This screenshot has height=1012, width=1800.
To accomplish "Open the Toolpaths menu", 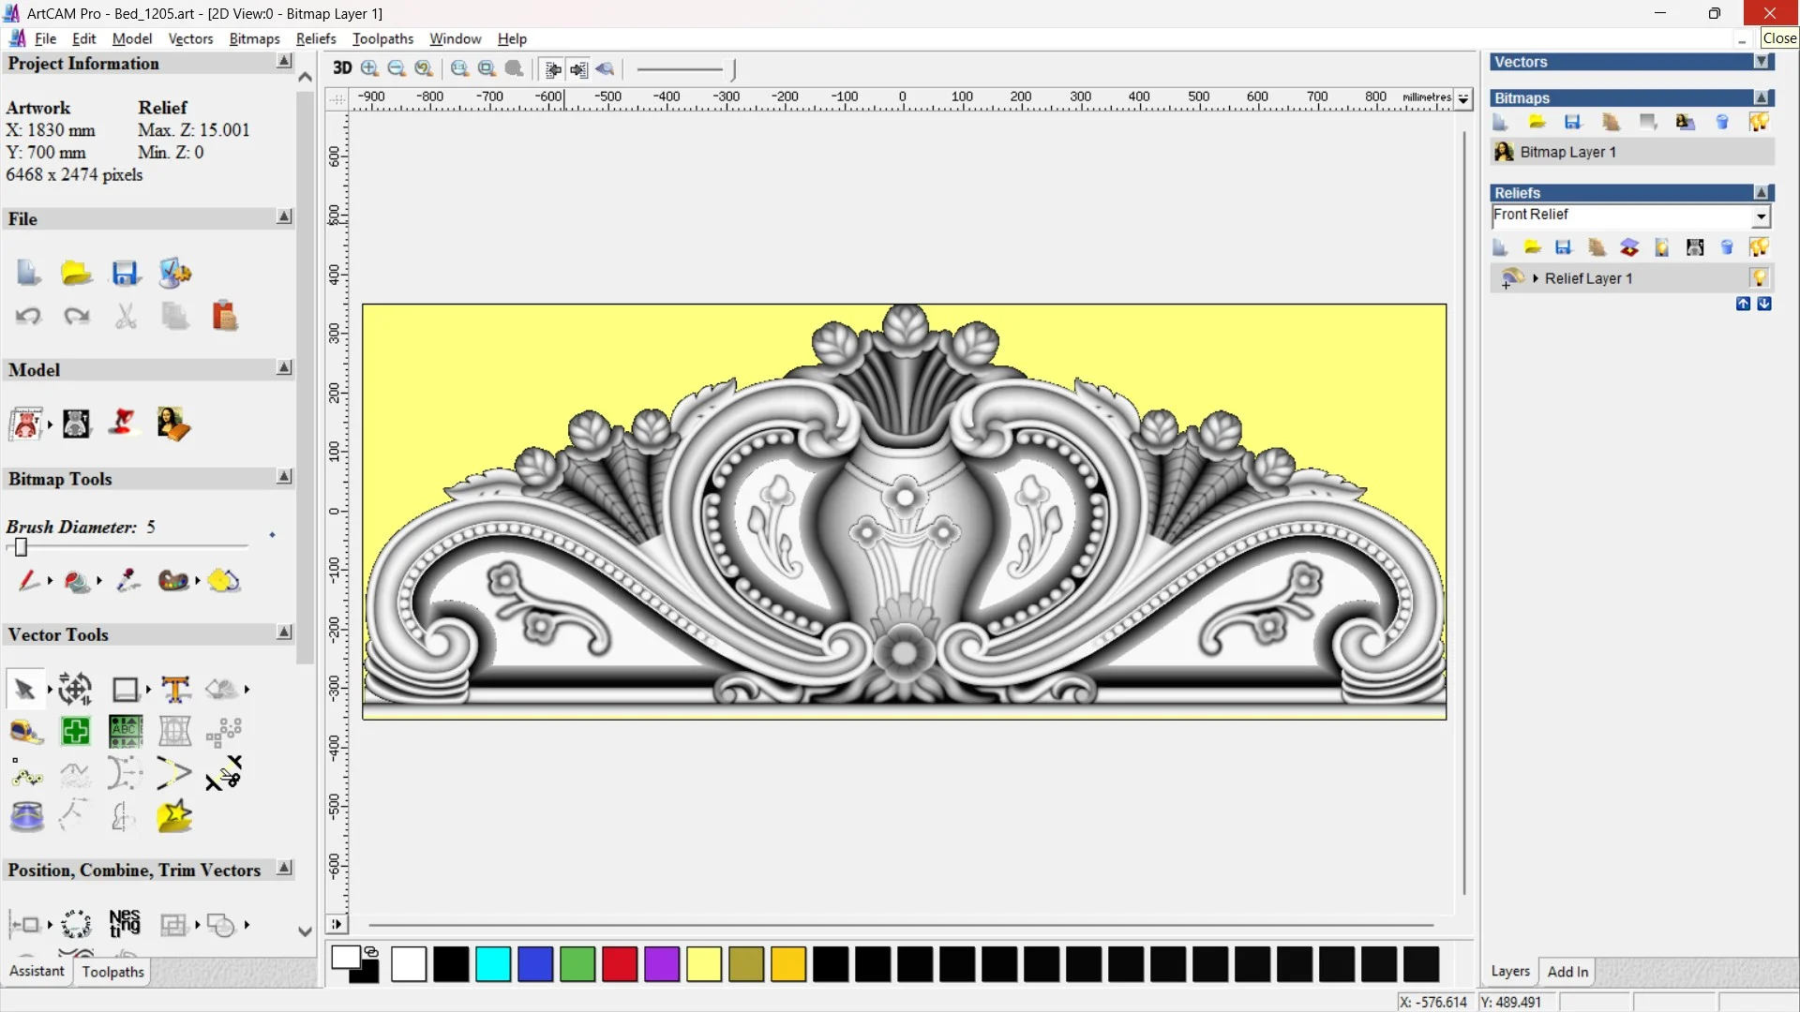I will coord(382,38).
